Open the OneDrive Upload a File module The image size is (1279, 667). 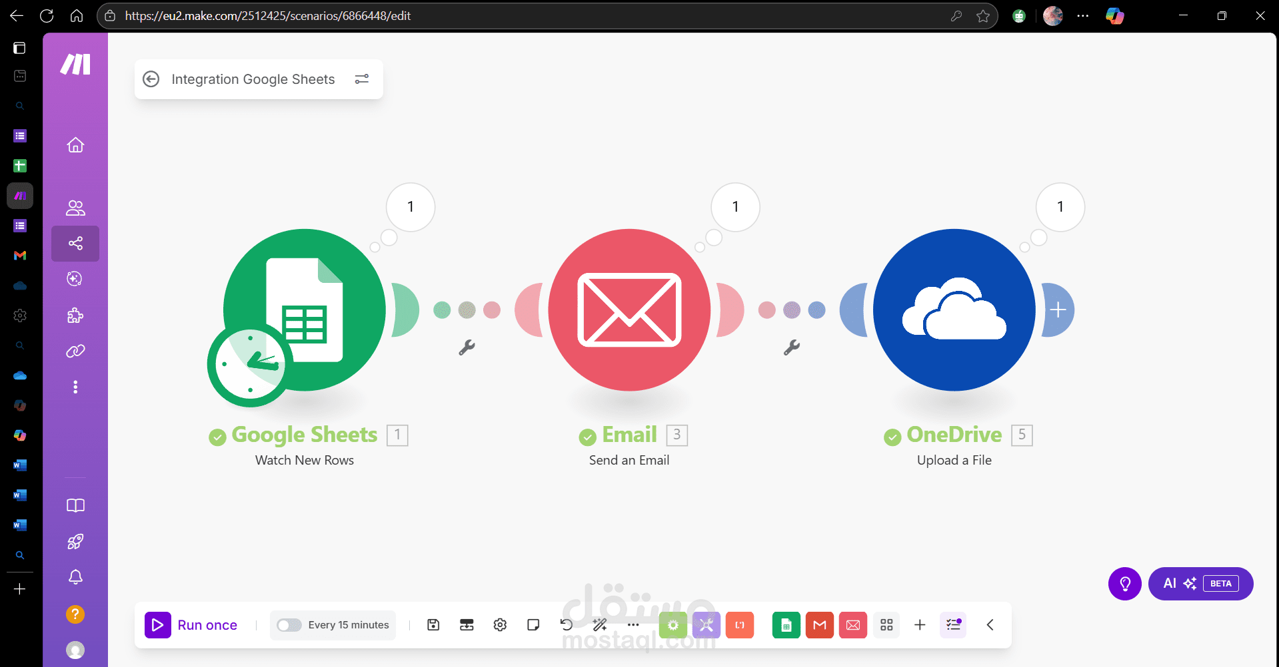[954, 310]
